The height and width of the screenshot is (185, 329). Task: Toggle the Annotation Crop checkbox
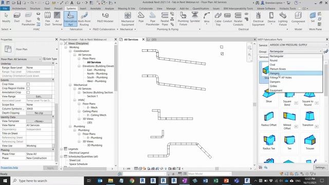tap(28, 92)
